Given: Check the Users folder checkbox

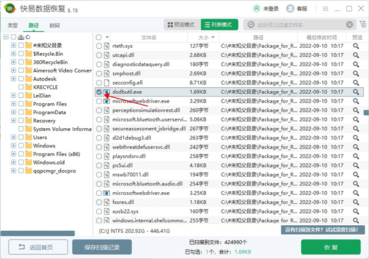Looking at the screenshot, I should tap(21, 137).
